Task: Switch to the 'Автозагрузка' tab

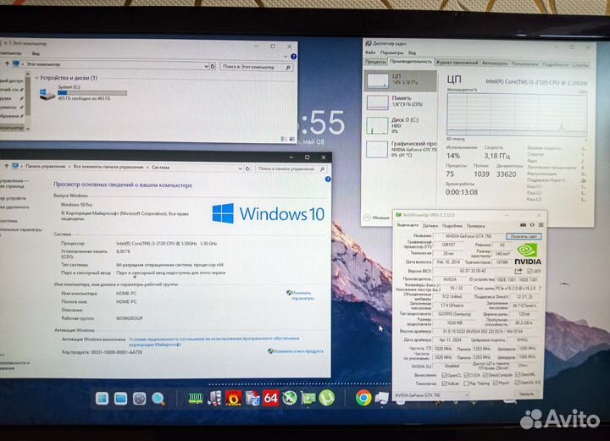Action: click(x=495, y=63)
